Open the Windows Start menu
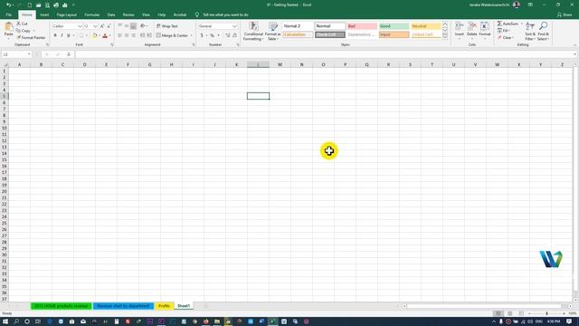 (5, 321)
